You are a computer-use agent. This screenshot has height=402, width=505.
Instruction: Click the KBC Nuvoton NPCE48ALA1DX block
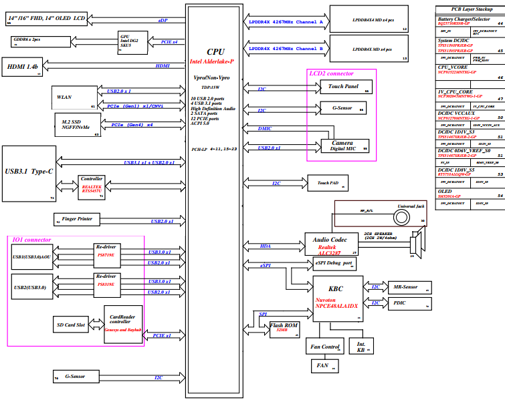[338, 298]
